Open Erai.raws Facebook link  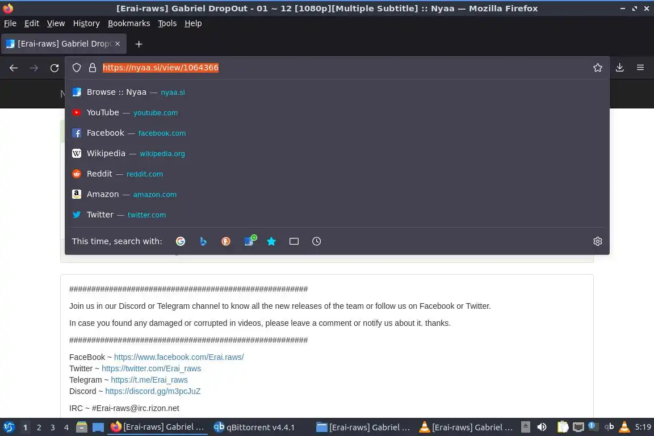179,357
